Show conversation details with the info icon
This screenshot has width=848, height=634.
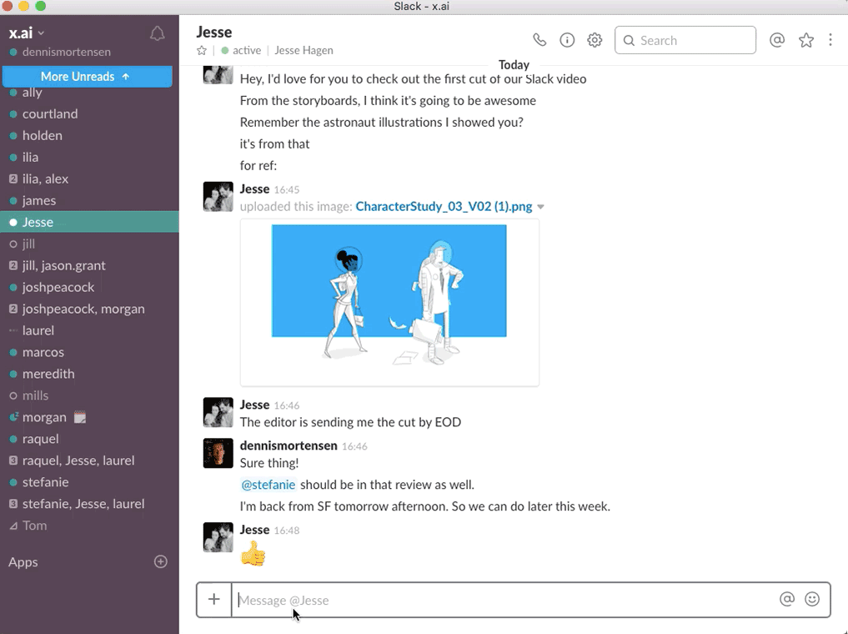567,40
